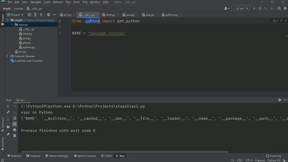Open the Refactor menu
Image resolution: width=288 pixels, height=162 pixels.
pos(58,2)
